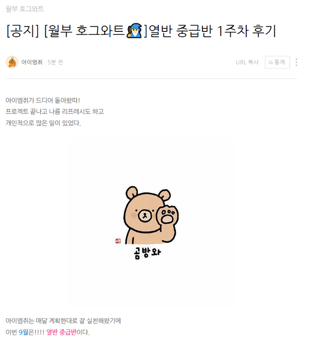This screenshot has height=339, width=309.
Task: Click the blue 9월 text
Action: [24, 332]
